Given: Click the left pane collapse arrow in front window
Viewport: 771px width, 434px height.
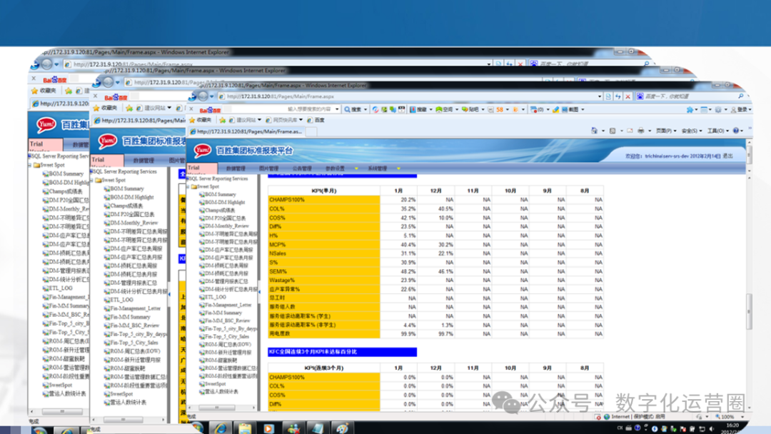Looking at the screenshot, I should coord(260,292).
